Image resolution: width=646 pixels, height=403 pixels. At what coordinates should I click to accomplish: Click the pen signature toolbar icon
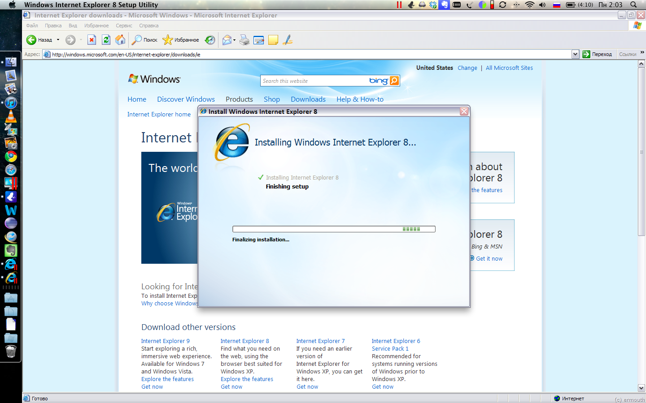click(288, 40)
